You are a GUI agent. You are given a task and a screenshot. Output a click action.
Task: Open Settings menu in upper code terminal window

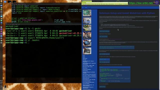[22, 4]
